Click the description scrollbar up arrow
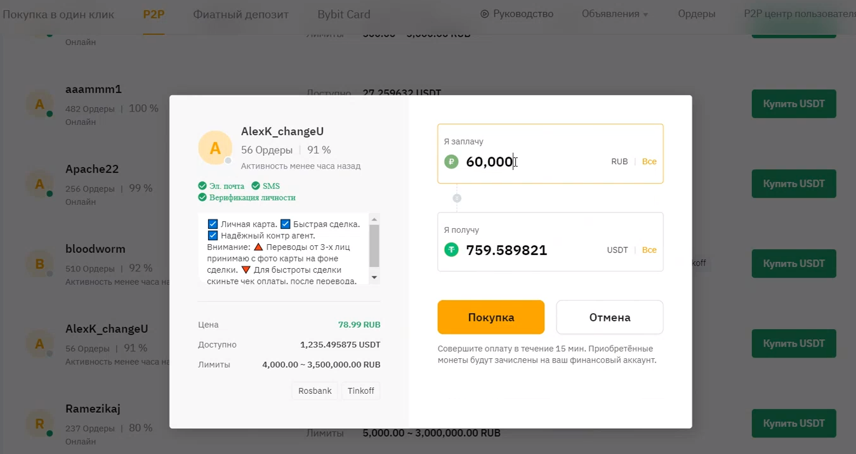This screenshot has width=856, height=454. pyautogui.click(x=374, y=219)
